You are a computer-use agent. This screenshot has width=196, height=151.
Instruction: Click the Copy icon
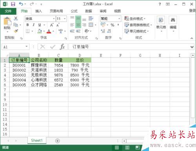pyautogui.click(x=16, y=25)
